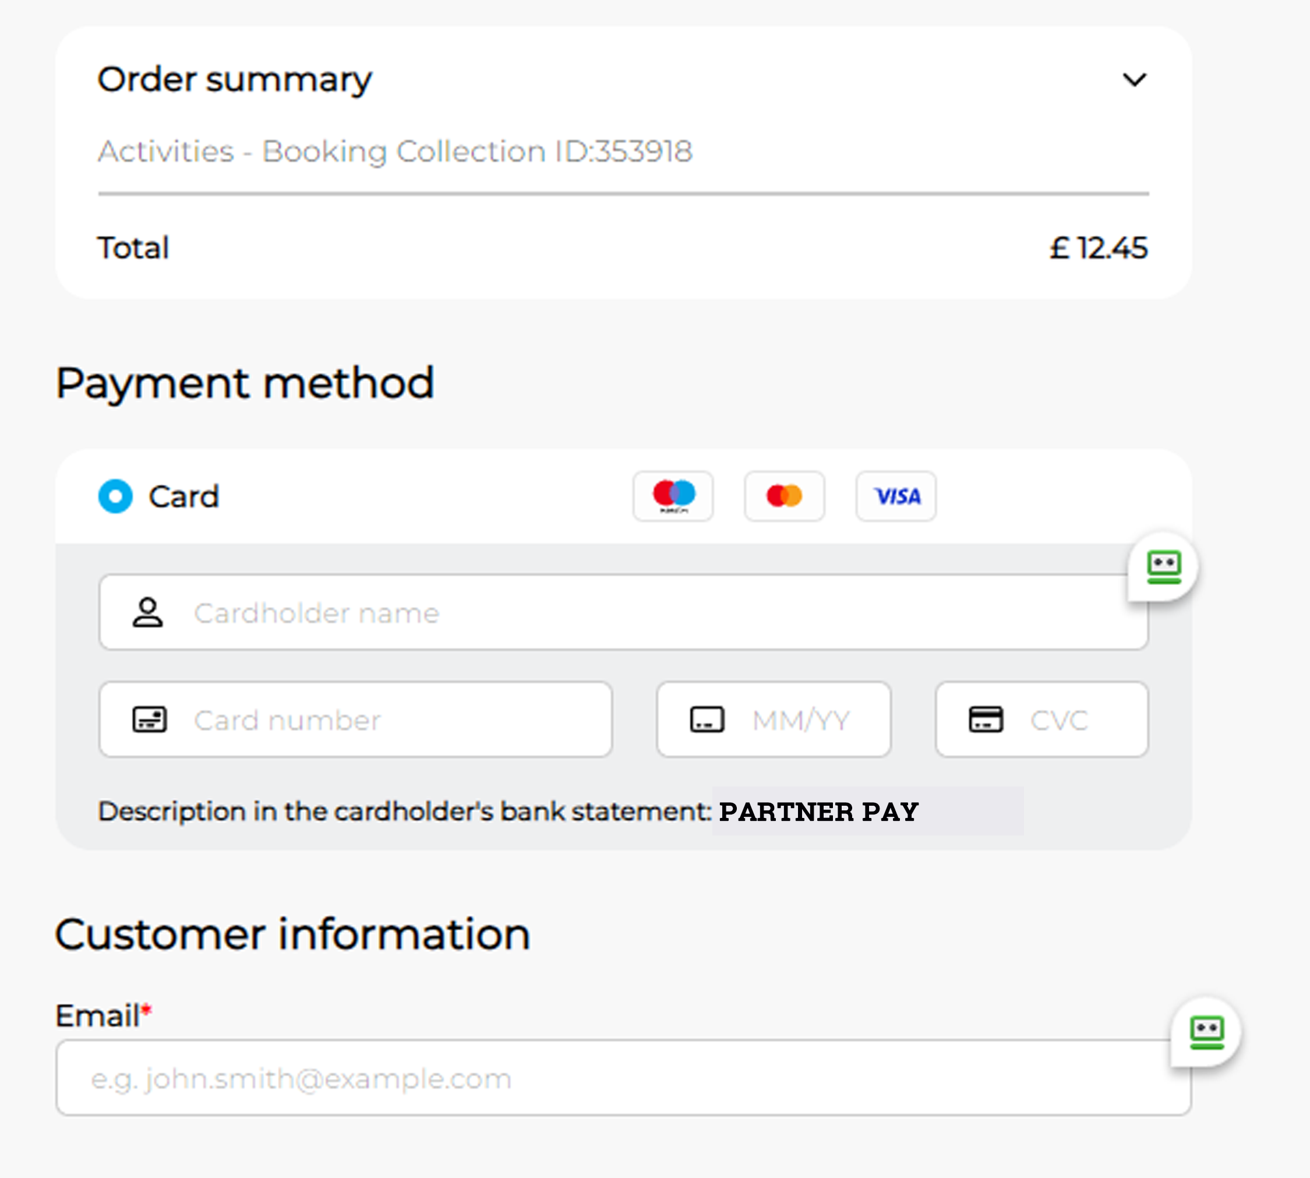Focus the MM/YY expiry date field
Viewport: 1310px width, 1178px height.
point(803,720)
